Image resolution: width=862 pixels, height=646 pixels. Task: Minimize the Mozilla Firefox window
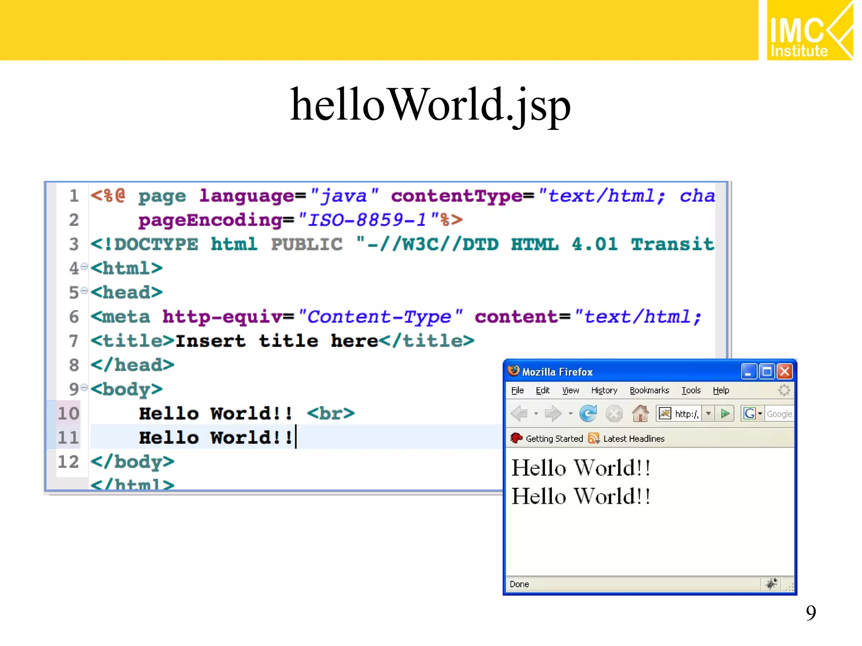[x=748, y=371]
